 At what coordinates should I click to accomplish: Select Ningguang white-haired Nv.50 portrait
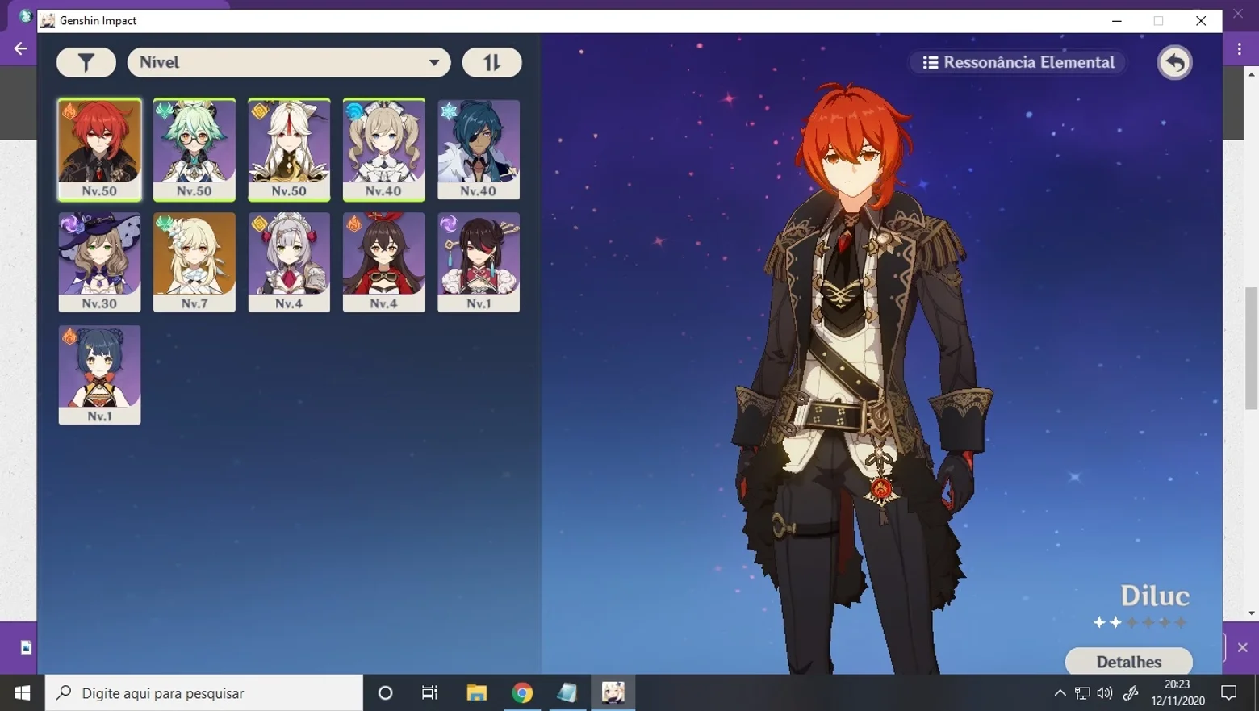pyautogui.click(x=289, y=149)
